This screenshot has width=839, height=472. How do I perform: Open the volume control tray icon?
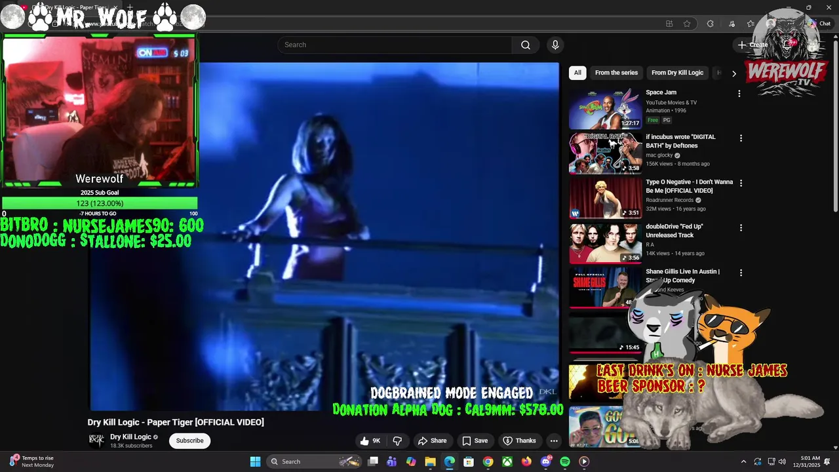point(782,462)
